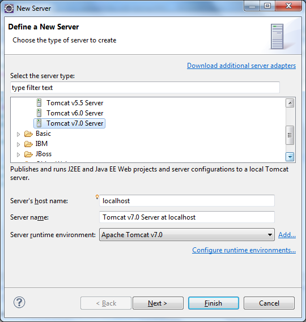Click the Basic folder icon

click(28, 134)
